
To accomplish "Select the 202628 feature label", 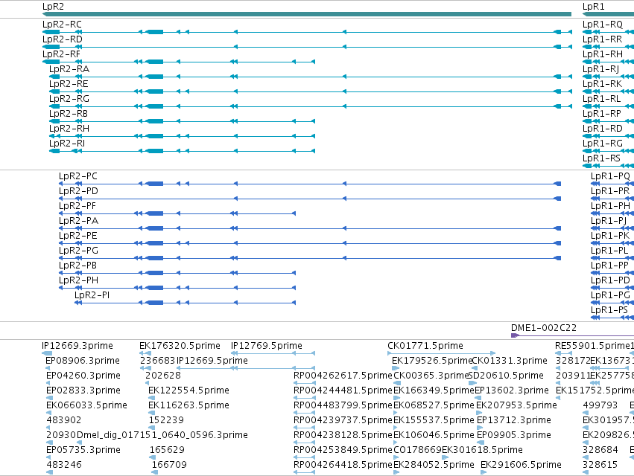I will [x=163, y=376].
